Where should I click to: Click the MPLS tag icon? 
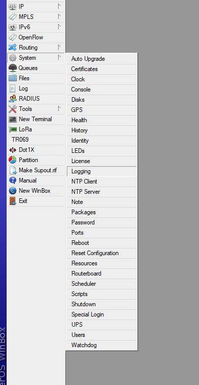12,17
